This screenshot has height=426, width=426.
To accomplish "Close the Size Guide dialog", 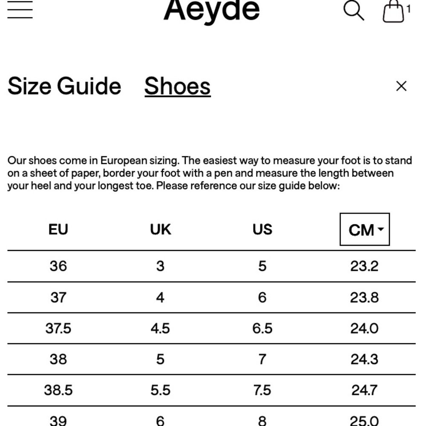I will (x=401, y=86).
